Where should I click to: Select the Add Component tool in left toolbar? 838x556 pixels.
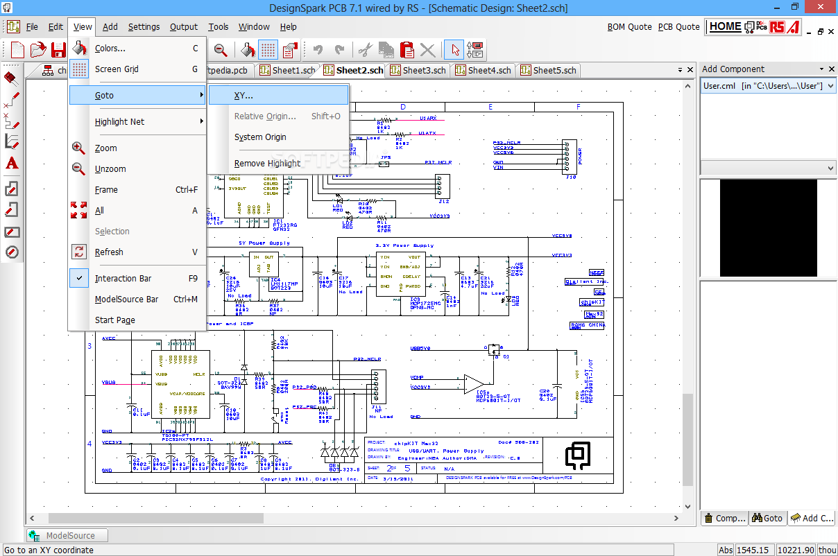click(x=11, y=78)
